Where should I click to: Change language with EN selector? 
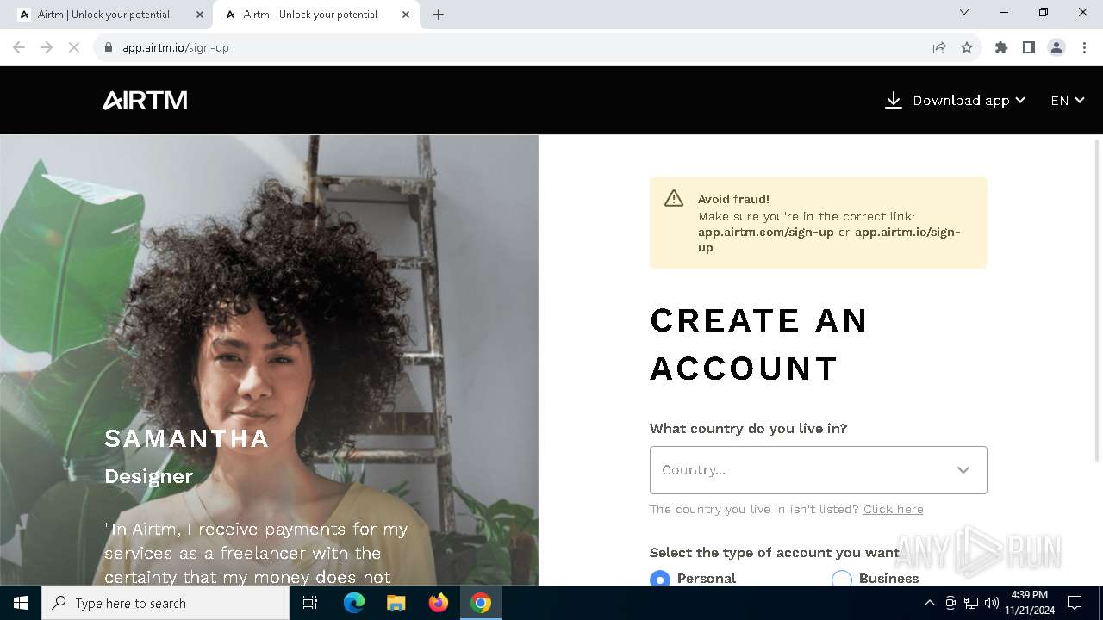[1067, 101]
